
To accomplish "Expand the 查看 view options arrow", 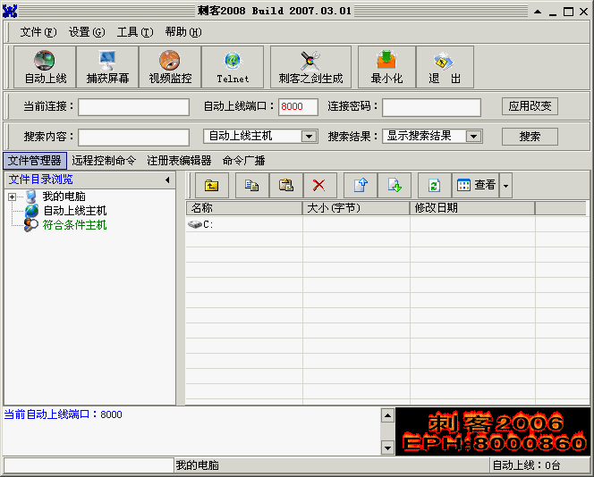I will (505, 186).
